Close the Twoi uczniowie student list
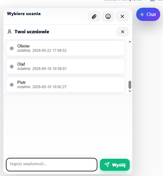Viewport: 163px width, 176px height. pyautogui.click(x=123, y=32)
